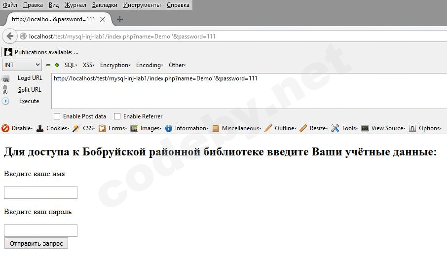The width and height of the screenshot is (447, 260).
Task: Click the Split URL scissors icon
Action: coord(5,89)
